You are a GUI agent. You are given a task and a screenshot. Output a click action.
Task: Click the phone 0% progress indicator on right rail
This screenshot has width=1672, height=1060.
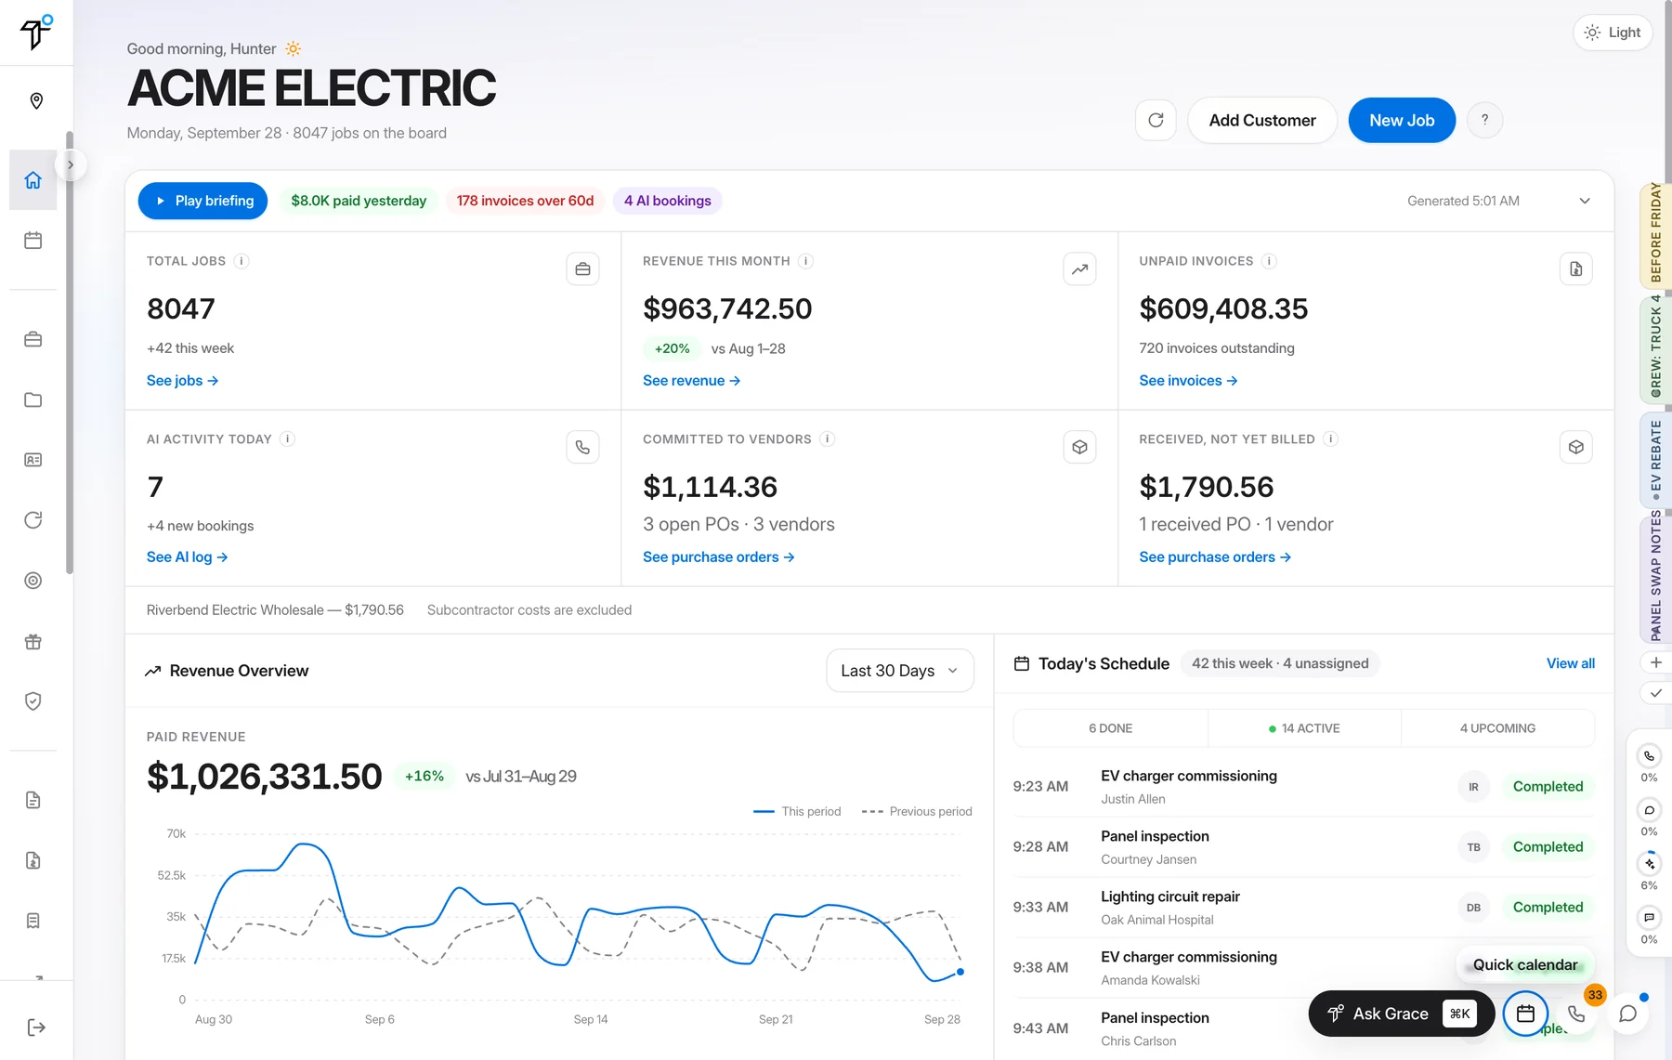click(1649, 765)
